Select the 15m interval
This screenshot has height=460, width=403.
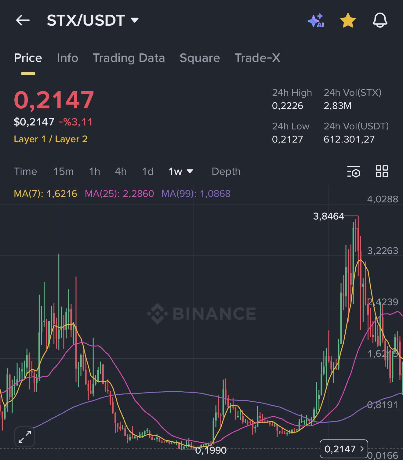tap(64, 172)
